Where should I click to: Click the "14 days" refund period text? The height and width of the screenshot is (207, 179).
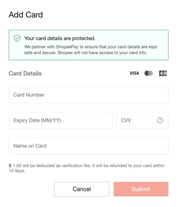(x=17, y=171)
